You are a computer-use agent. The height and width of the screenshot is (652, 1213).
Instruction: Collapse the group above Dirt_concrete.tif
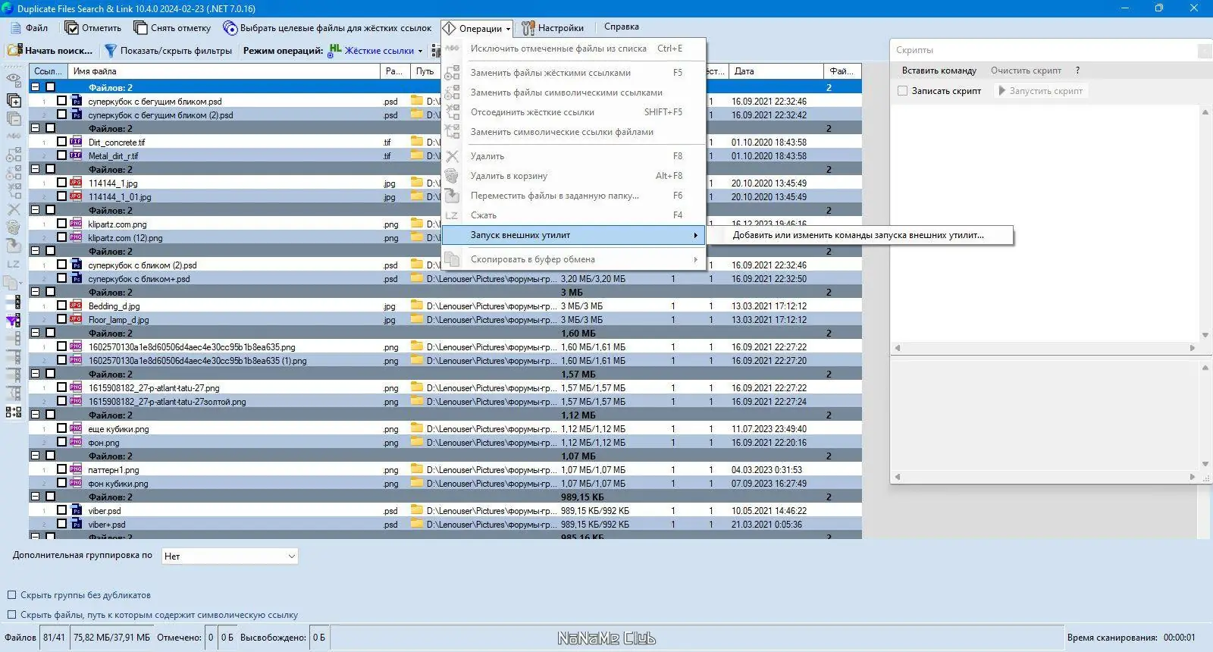(35, 128)
